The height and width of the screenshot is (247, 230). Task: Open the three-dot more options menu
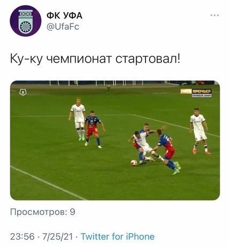pos(214,15)
